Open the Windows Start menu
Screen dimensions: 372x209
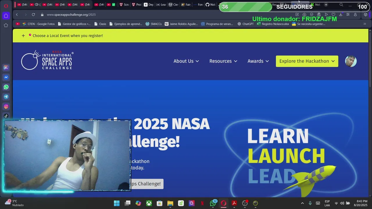pyautogui.click(x=117, y=203)
